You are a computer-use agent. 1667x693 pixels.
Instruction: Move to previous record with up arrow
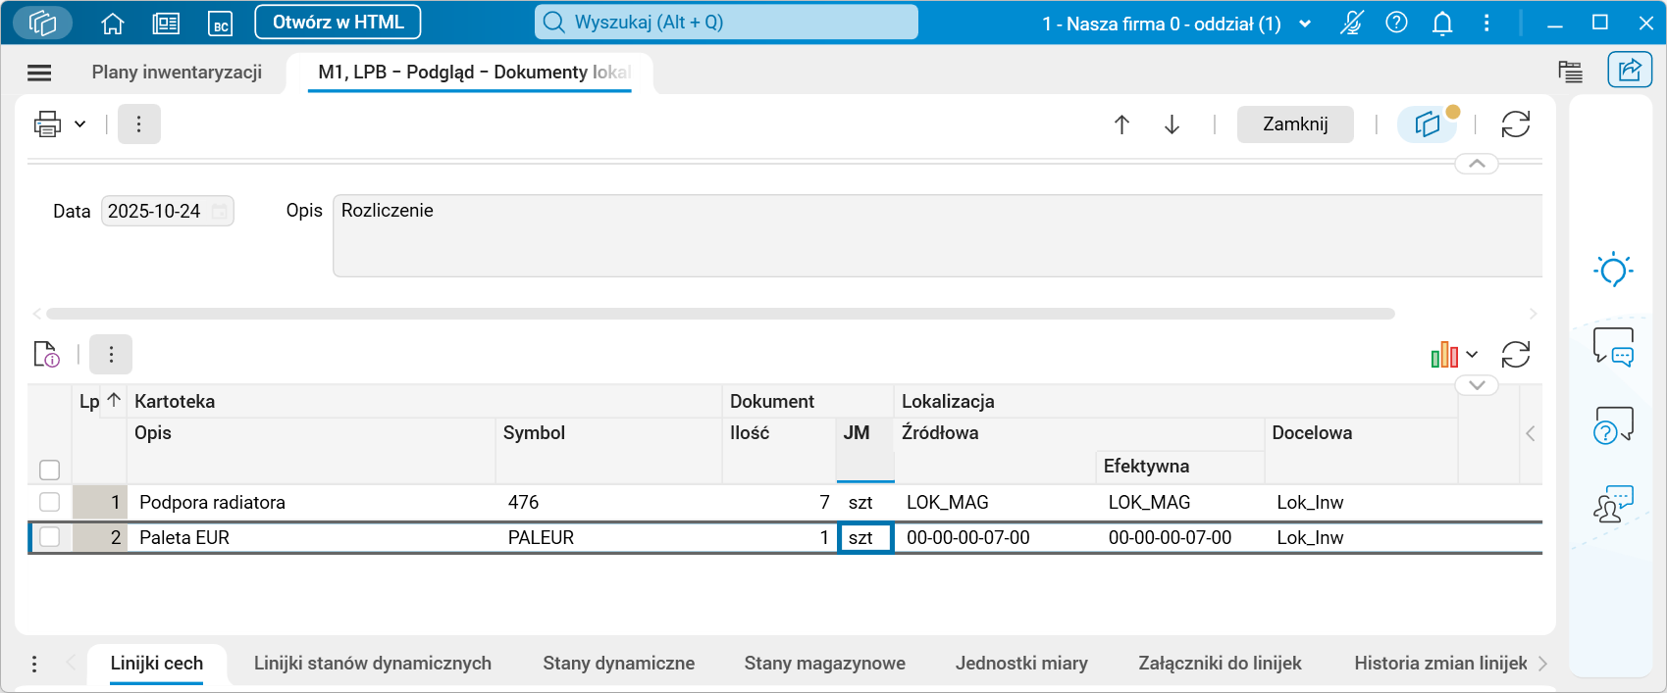(1121, 124)
